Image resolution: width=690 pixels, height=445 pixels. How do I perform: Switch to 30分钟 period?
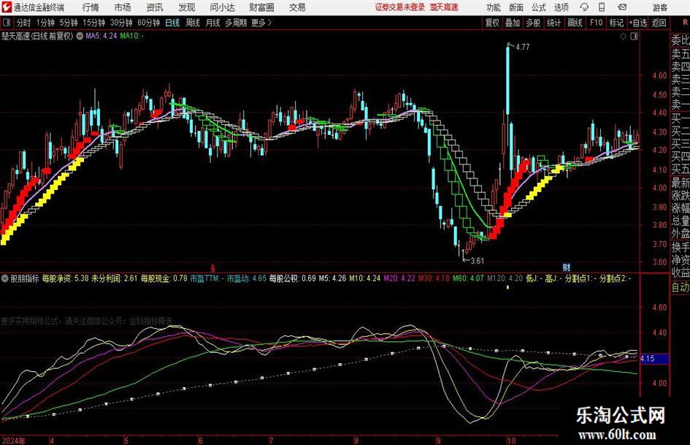pyautogui.click(x=121, y=23)
